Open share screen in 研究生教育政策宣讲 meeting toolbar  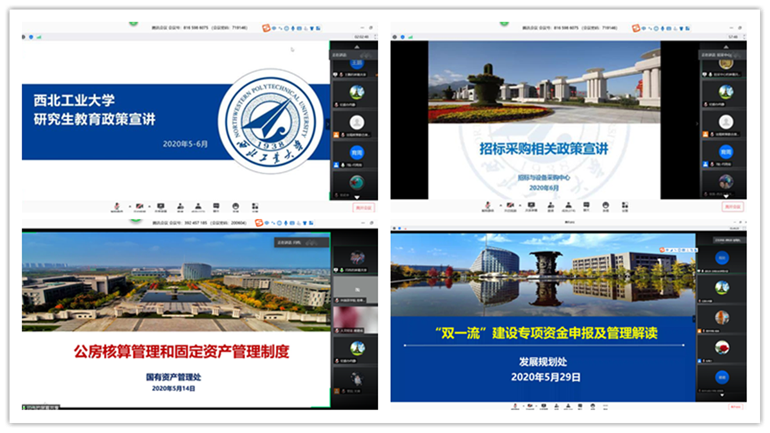(160, 206)
